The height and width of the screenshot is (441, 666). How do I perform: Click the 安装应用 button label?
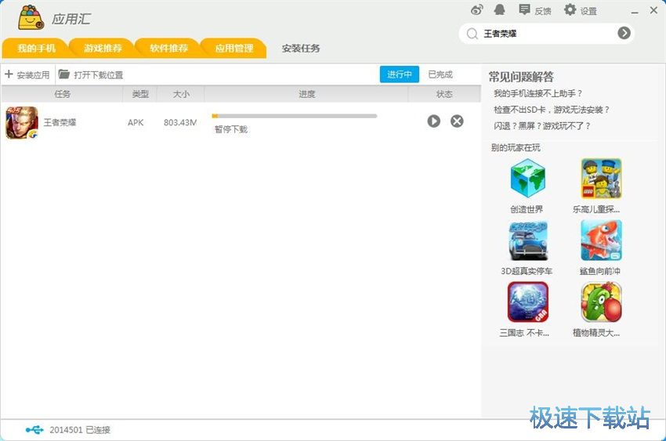33,75
